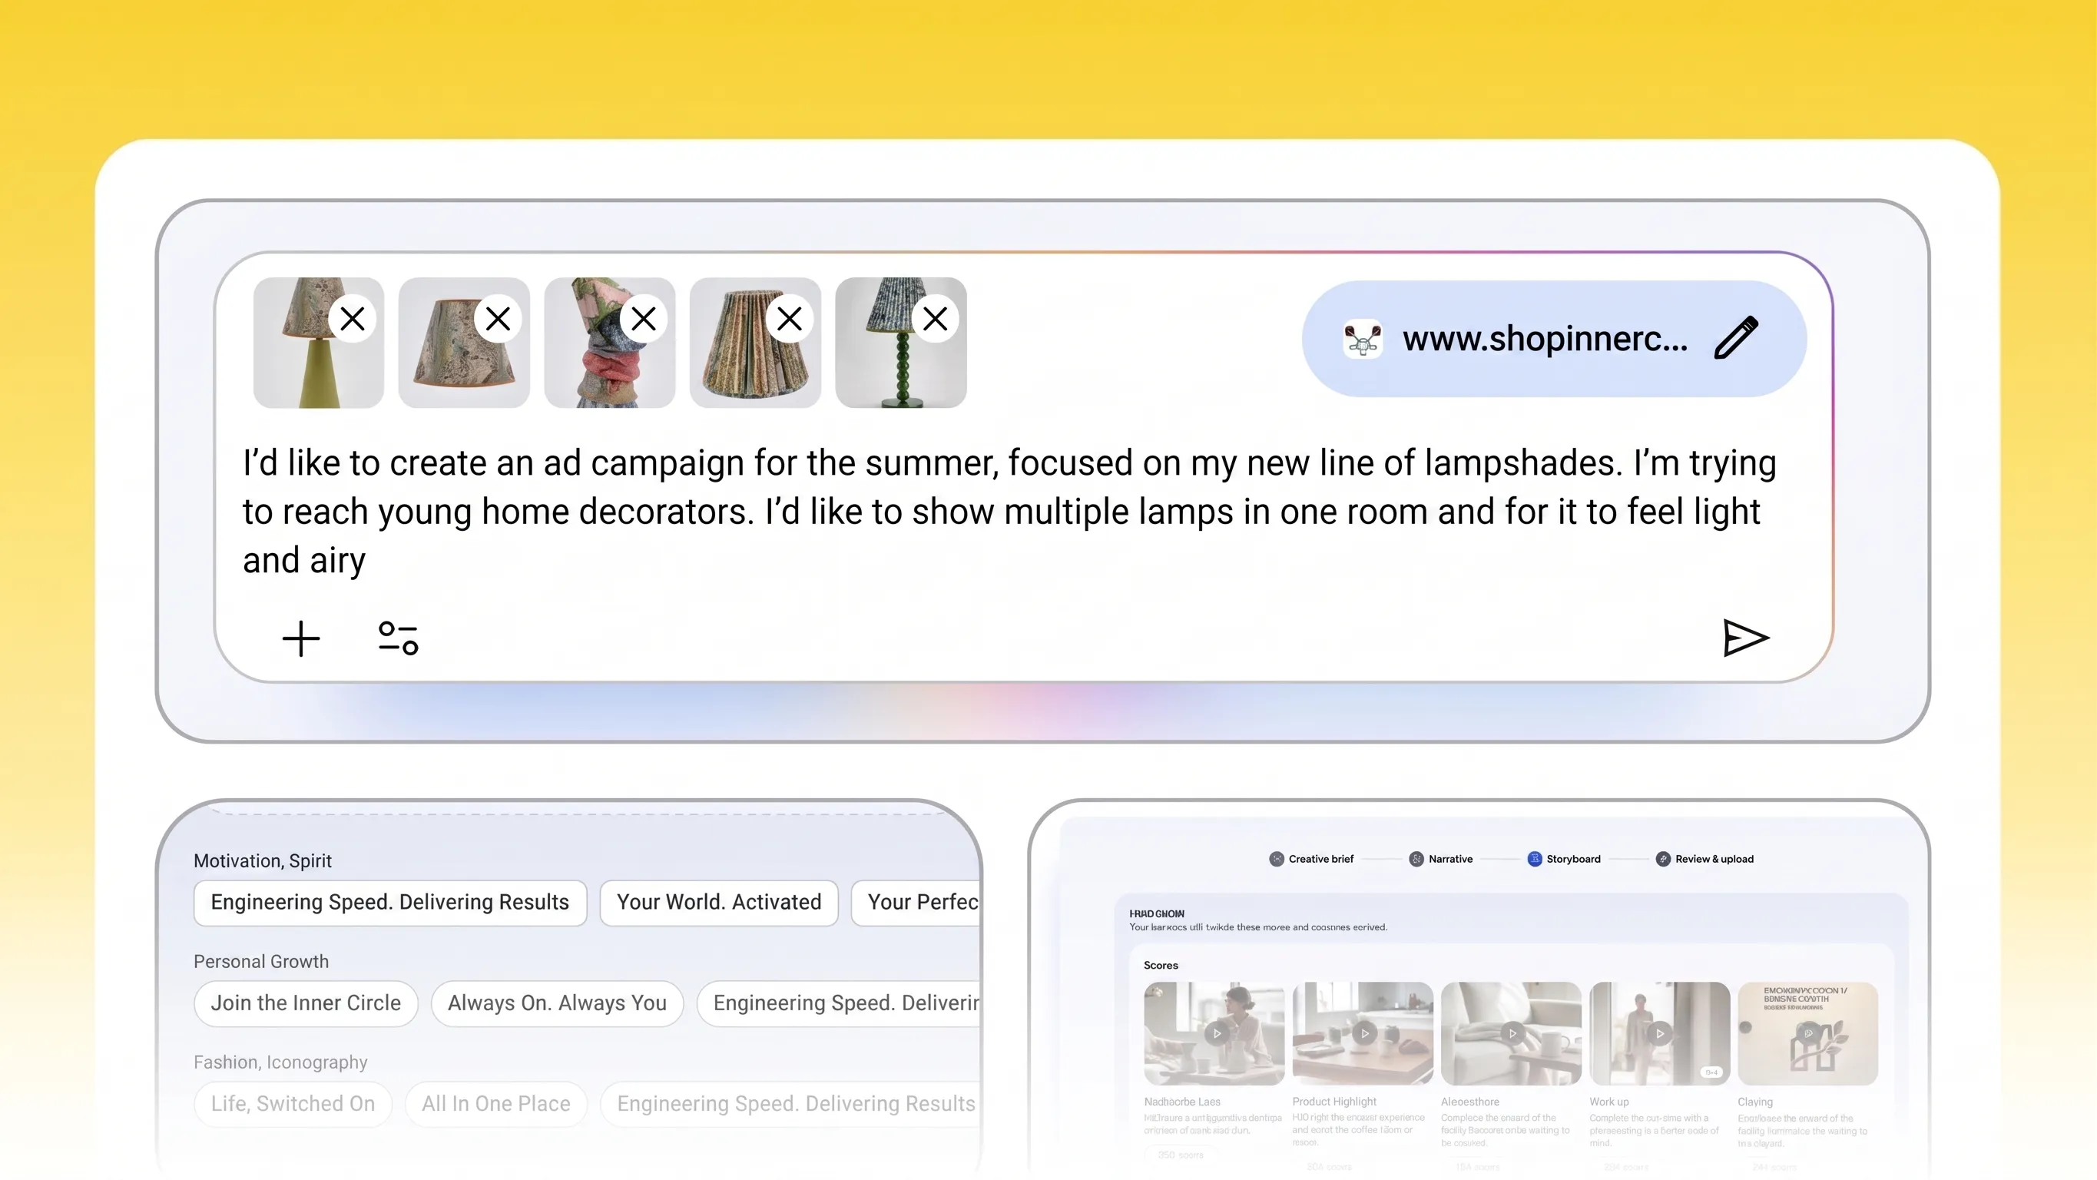Open the Review & upload step

(x=1704, y=859)
